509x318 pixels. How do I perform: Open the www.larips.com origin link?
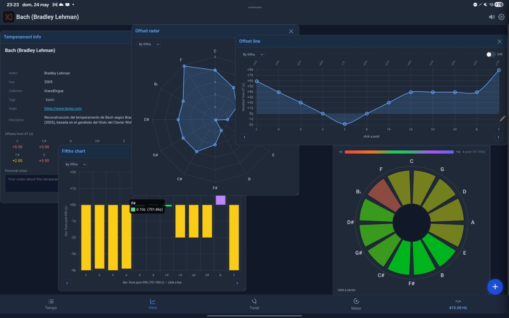(x=63, y=108)
